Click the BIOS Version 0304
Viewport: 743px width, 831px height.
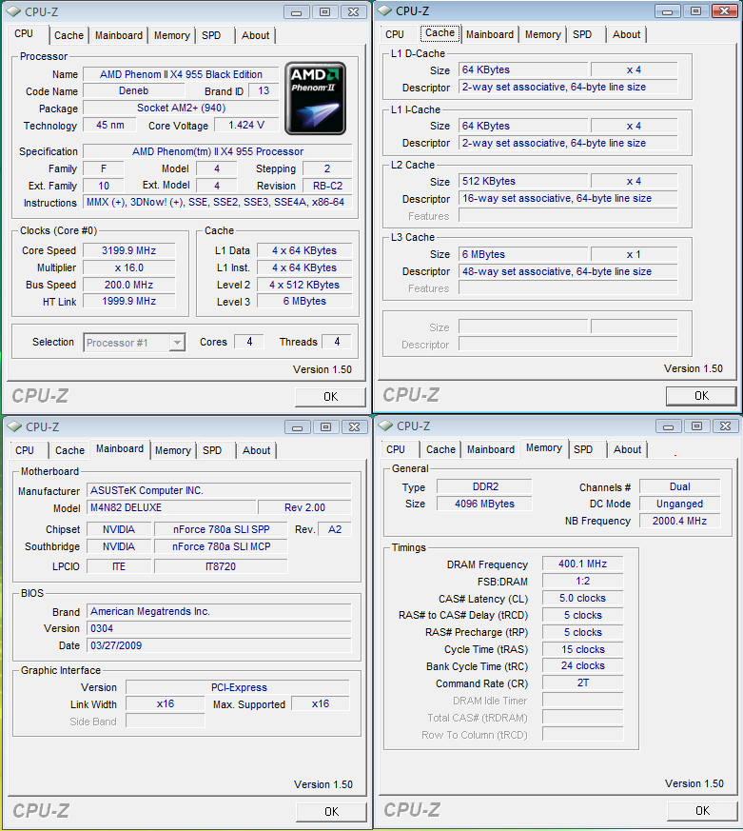click(x=219, y=628)
